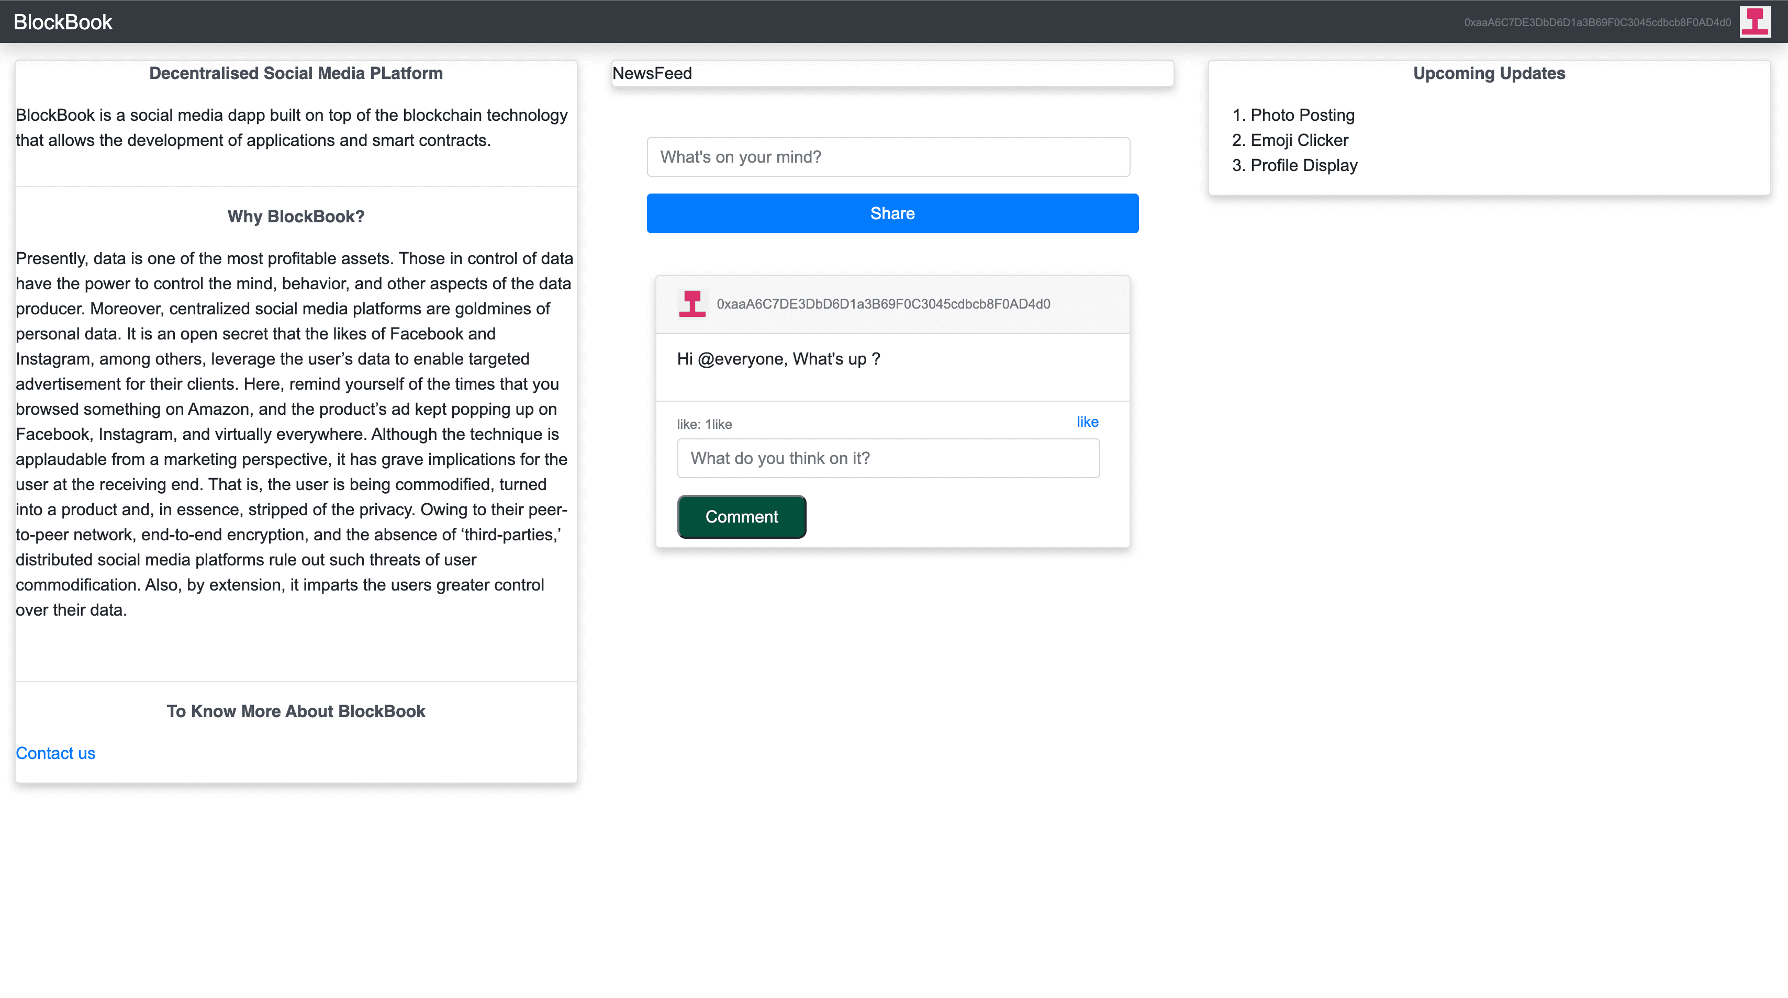Viewport: 1788px width, 998px height.
Task: Click the "Emoji Clicker" list item
Action: coord(1299,140)
